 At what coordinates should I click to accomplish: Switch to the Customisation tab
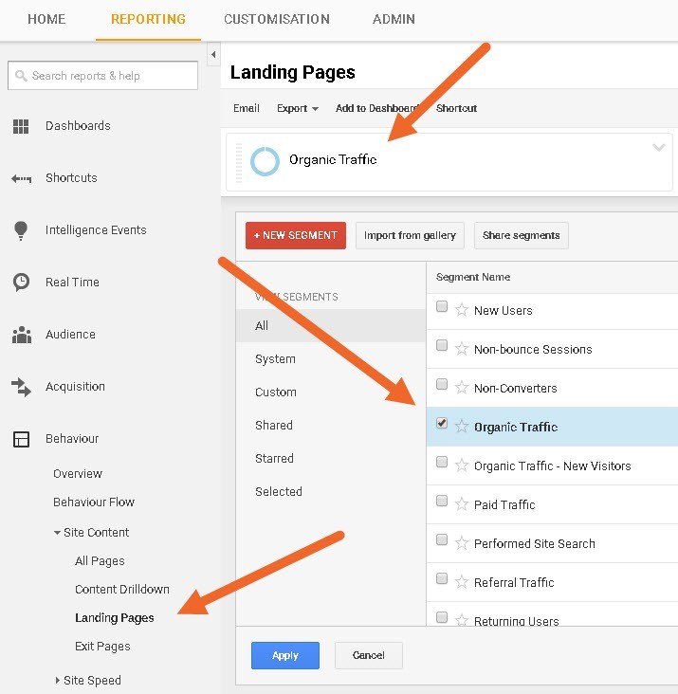click(x=277, y=19)
